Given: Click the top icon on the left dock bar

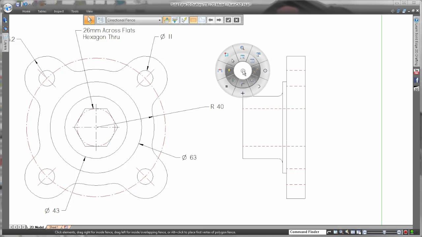Looking at the screenshot, I should pos(5,20).
